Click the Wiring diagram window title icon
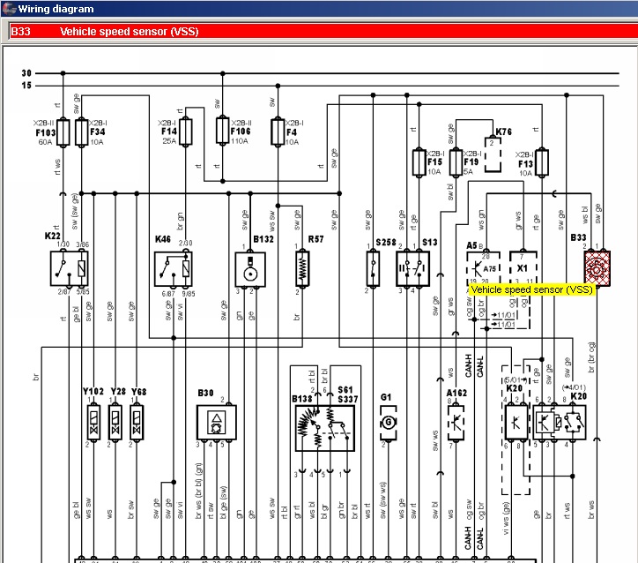The height and width of the screenshot is (563, 638). point(9,9)
